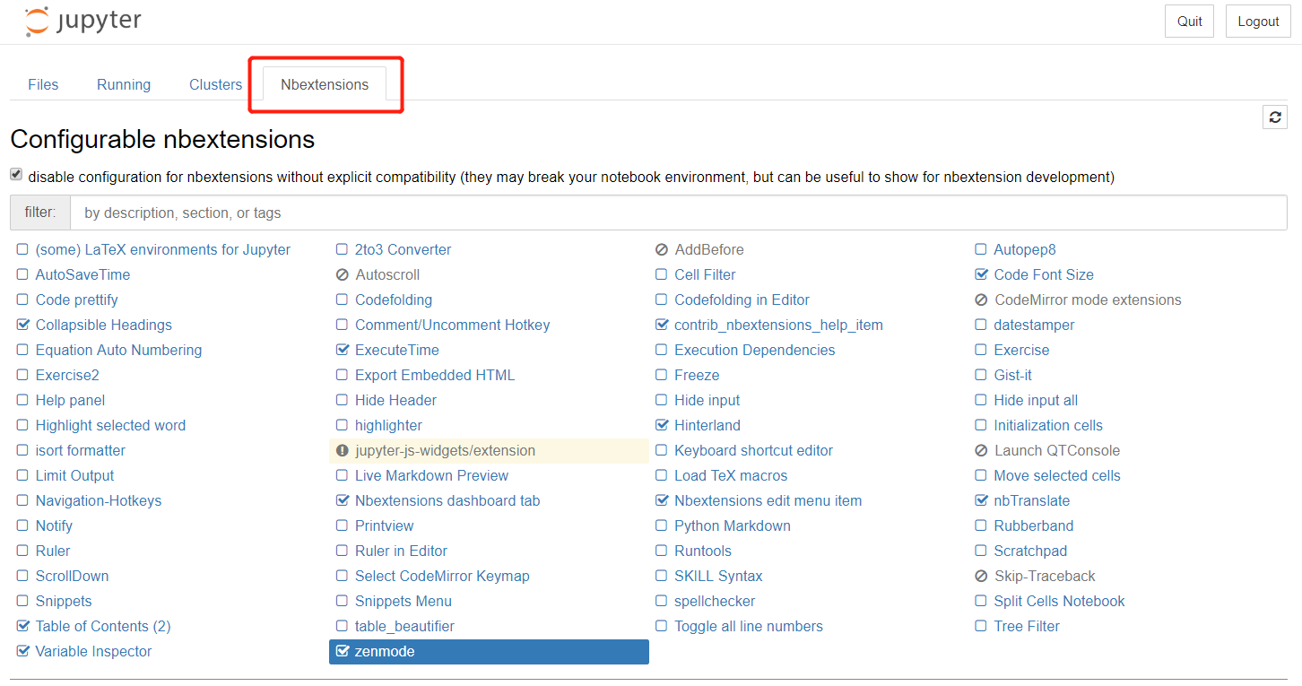The image size is (1302, 686).
Task: Enable the Autopep8 extension checkbox
Action: 981,249
